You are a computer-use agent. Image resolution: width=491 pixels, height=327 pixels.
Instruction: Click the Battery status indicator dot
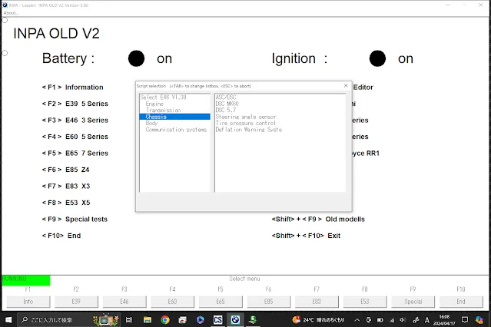click(x=136, y=58)
